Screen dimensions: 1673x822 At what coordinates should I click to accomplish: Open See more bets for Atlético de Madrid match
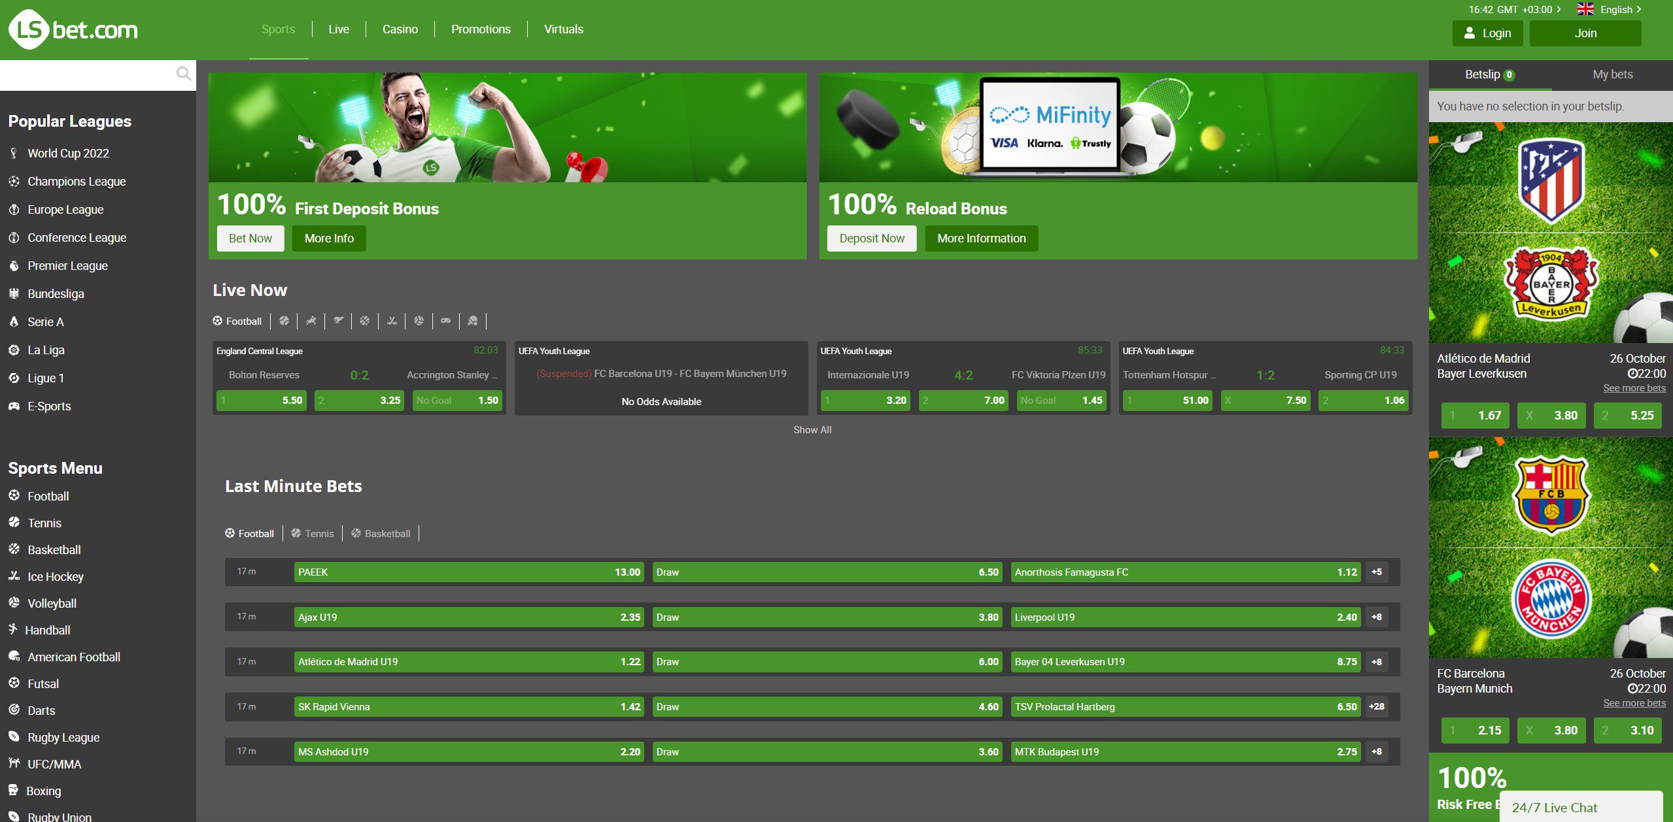[x=1634, y=388]
